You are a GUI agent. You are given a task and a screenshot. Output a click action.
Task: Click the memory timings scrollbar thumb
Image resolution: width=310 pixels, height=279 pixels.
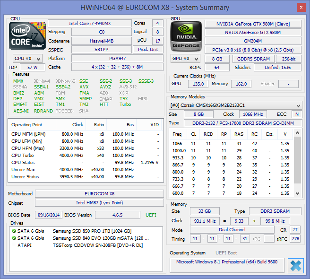pos(297,160)
